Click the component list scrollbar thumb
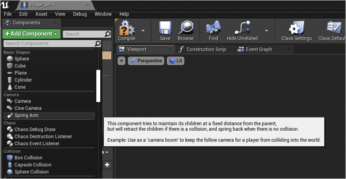The image size is (346, 179). (98, 86)
